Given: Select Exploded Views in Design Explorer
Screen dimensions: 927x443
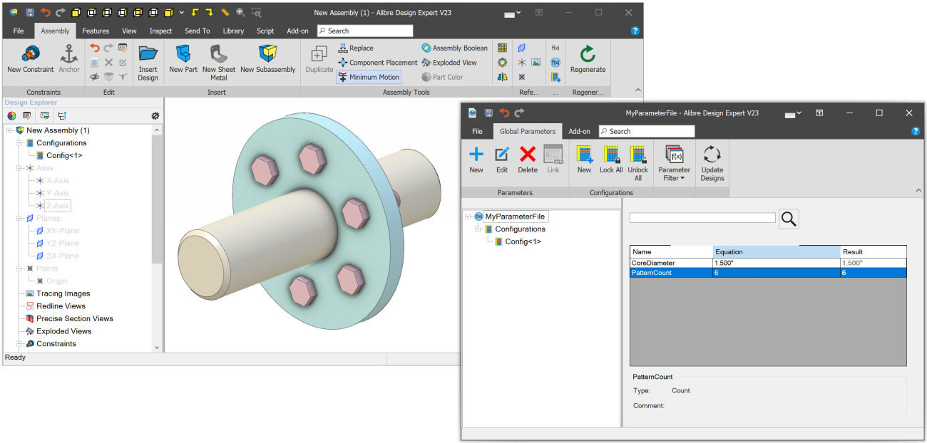Looking at the screenshot, I should coord(64,331).
